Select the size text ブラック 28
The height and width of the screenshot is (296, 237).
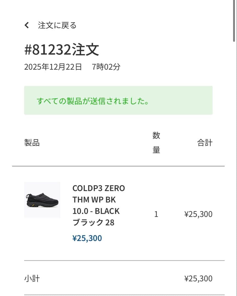[93, 223]
